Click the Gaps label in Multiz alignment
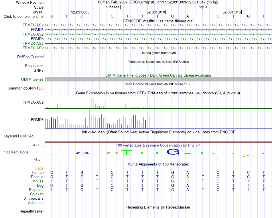This screenshot has height=218, width=272. (39, 168)
